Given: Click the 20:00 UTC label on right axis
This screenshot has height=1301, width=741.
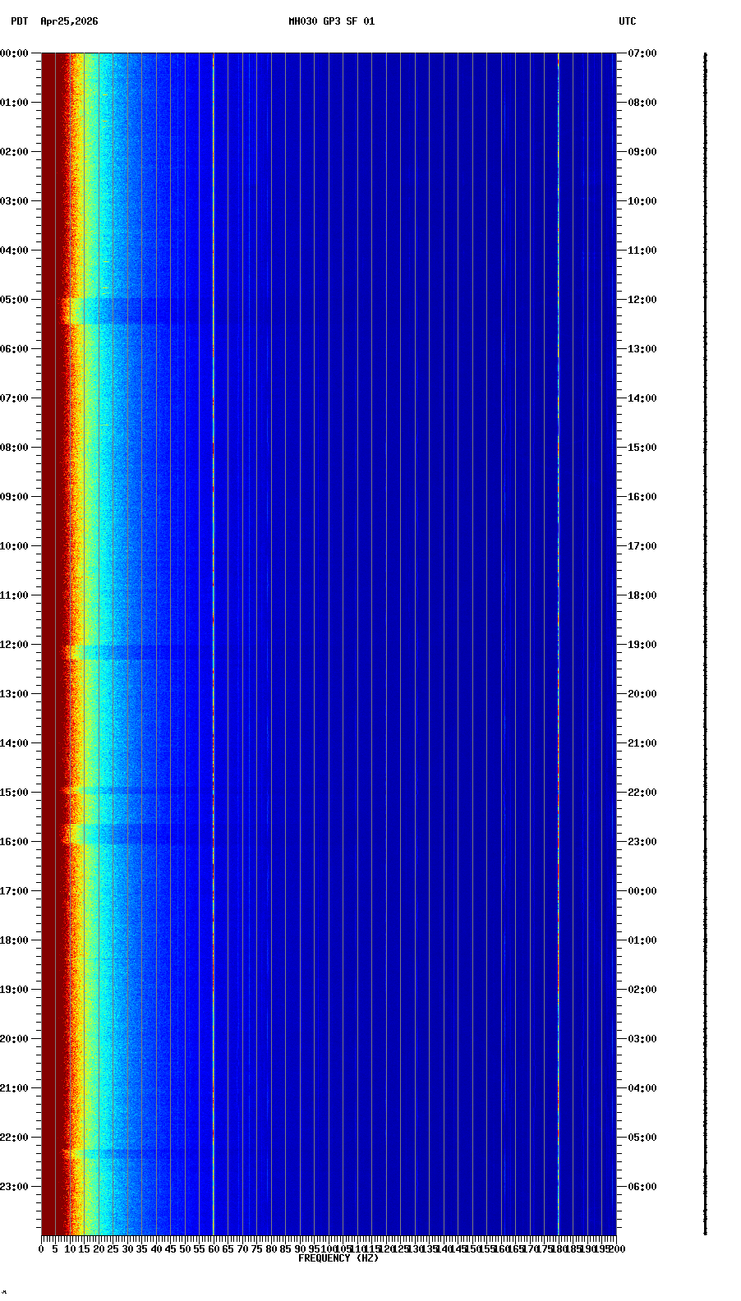Looking at the screenshot, I should coord(642,694).
